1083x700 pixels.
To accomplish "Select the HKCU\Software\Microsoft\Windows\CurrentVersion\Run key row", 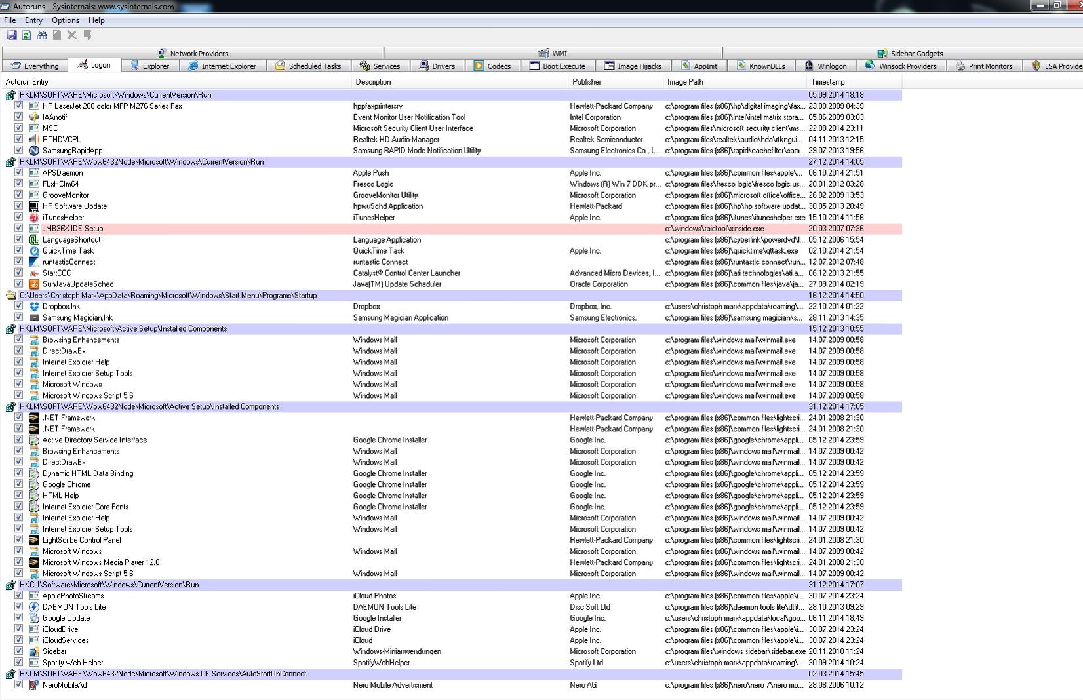I will tap(452, 585).
